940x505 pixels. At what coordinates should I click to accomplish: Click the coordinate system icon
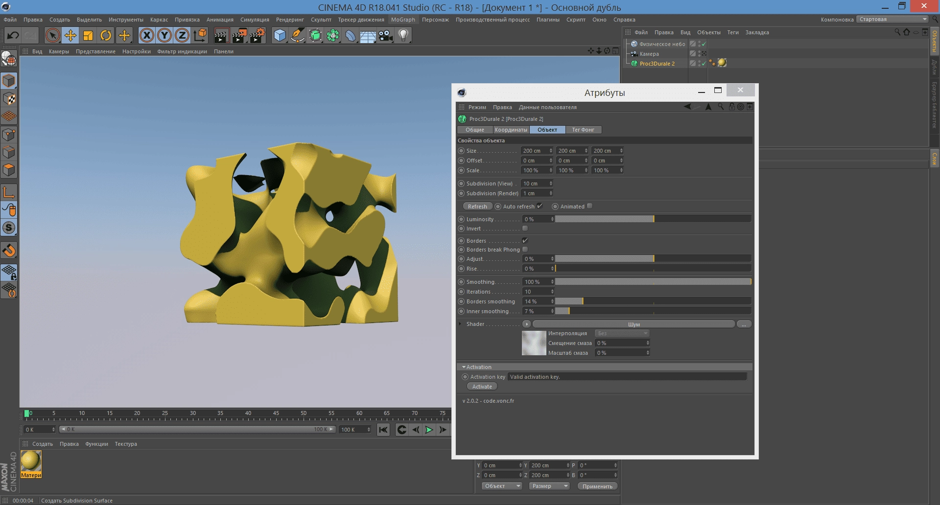(200, 35)
